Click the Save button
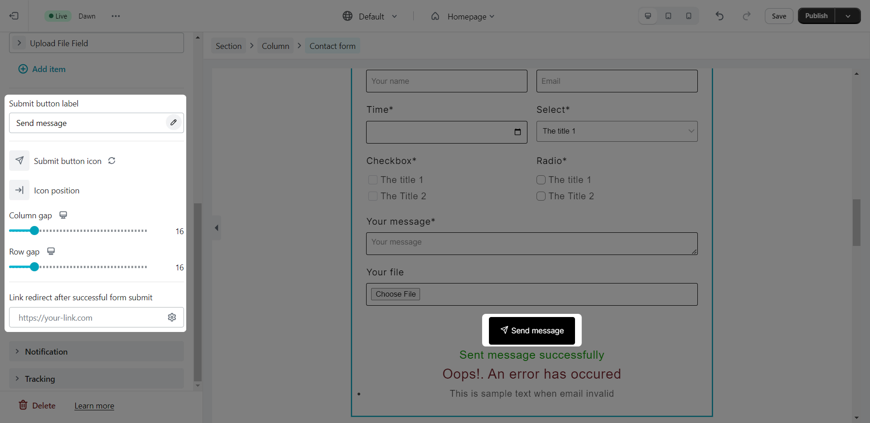The height and width of the screenshot is (423, 870). tap(779, 16)
